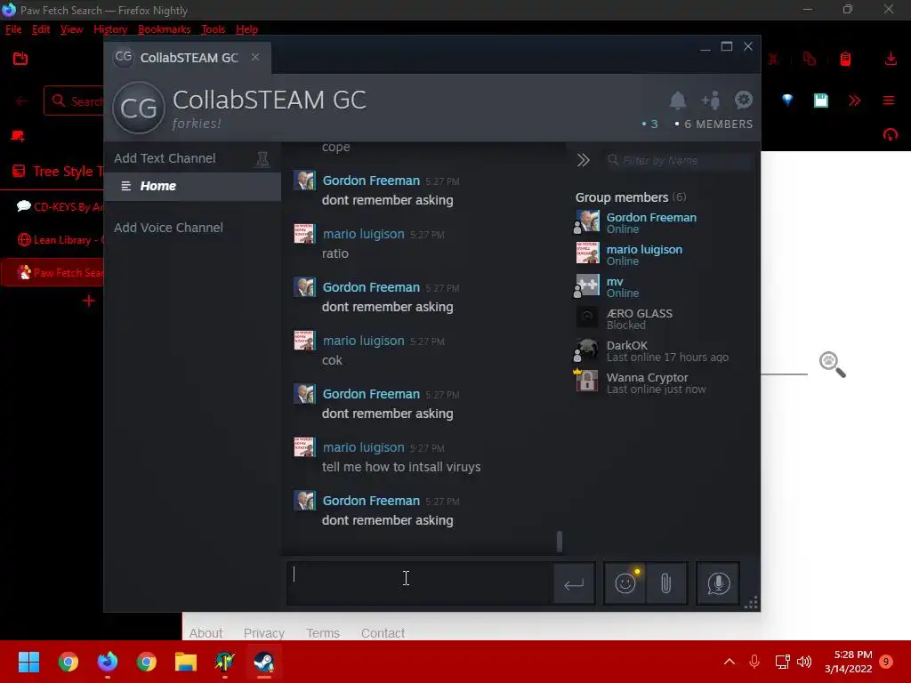Click the invite friend to group icon
This screenshot has width=911, height=683.
(x=711, y=100)
